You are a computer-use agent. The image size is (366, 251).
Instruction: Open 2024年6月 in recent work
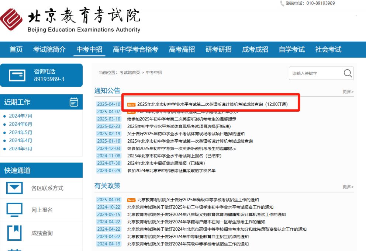click(21, 124)
